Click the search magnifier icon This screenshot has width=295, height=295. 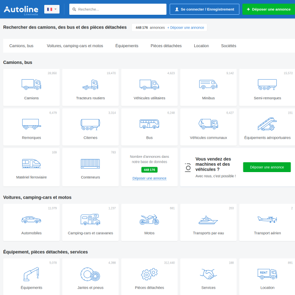point(74,9)
